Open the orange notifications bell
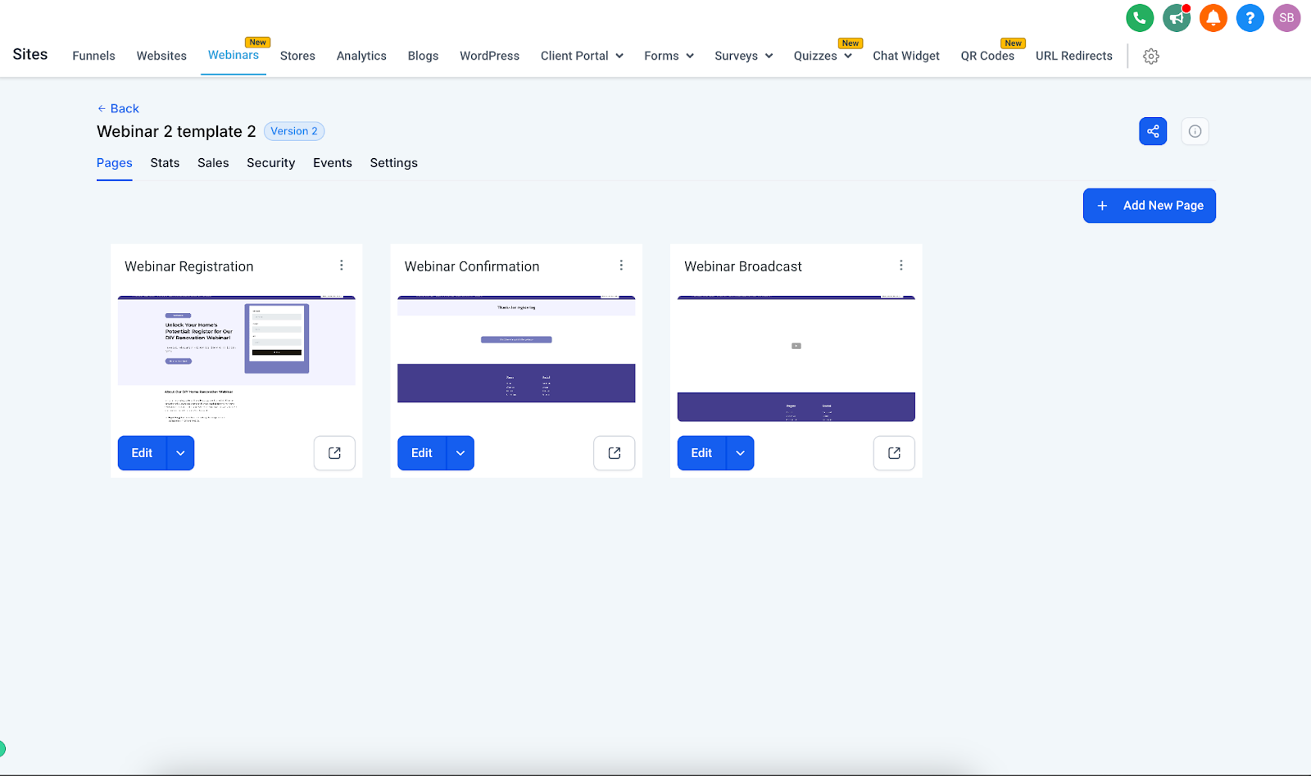 (x=1213, y=18)
